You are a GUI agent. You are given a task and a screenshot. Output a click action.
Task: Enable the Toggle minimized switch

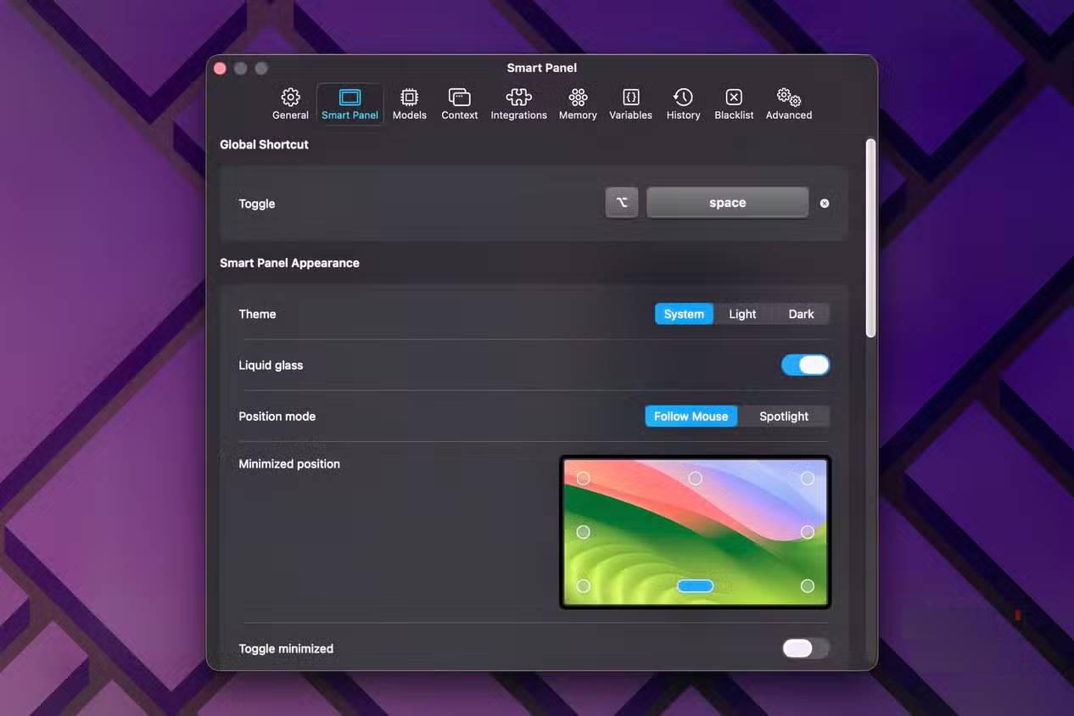click(805, 649)
